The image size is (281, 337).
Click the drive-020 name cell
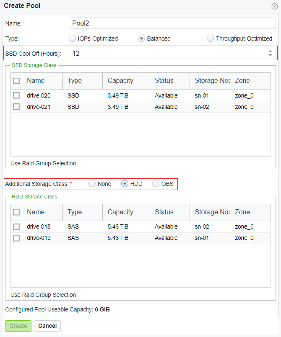(39, 95)
